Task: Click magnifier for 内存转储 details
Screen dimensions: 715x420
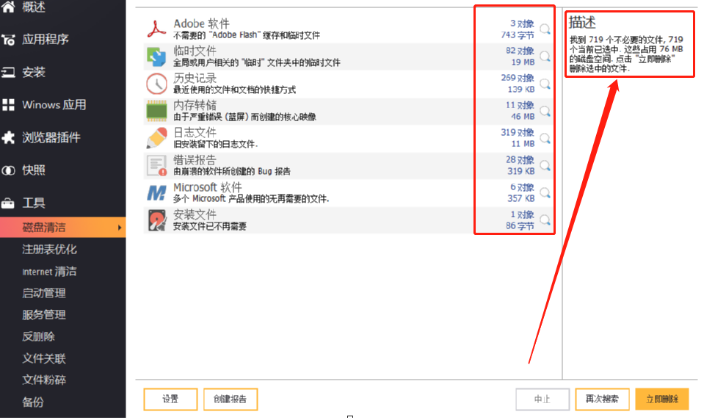Action: [x=545, y=112]
